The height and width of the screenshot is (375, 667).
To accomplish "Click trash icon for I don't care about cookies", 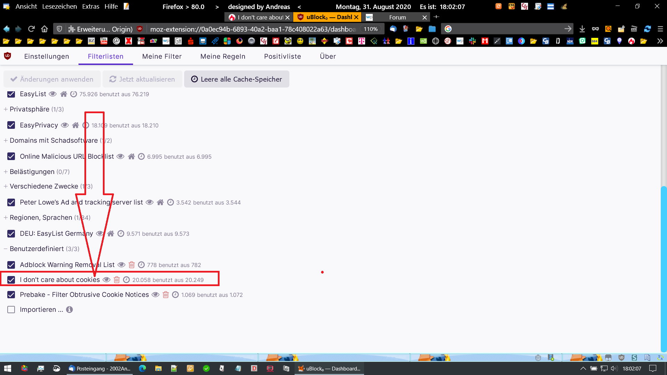I will pos(117,280).
